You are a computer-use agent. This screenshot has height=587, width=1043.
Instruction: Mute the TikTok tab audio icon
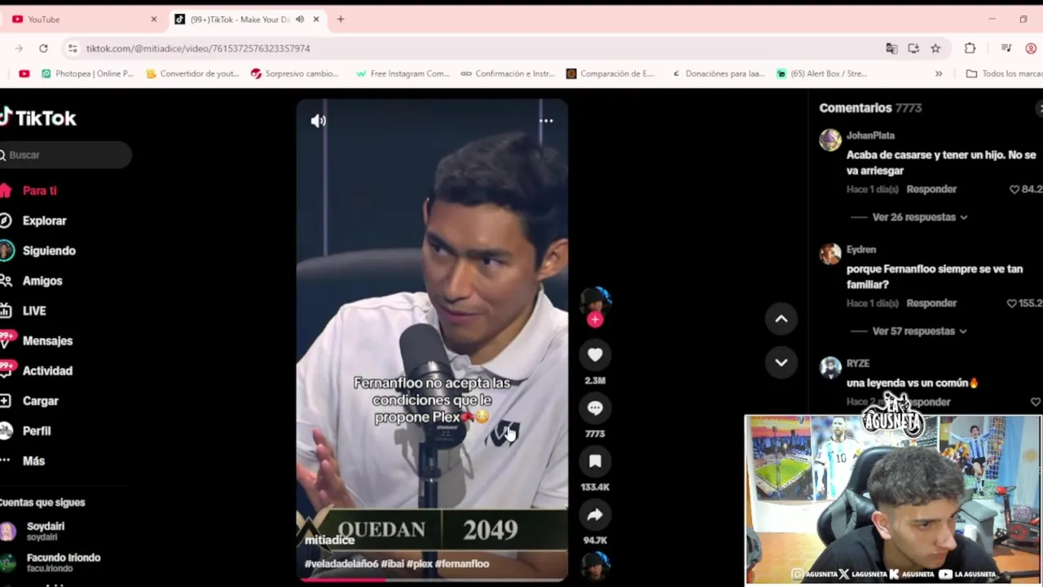[x=300, y=19]
